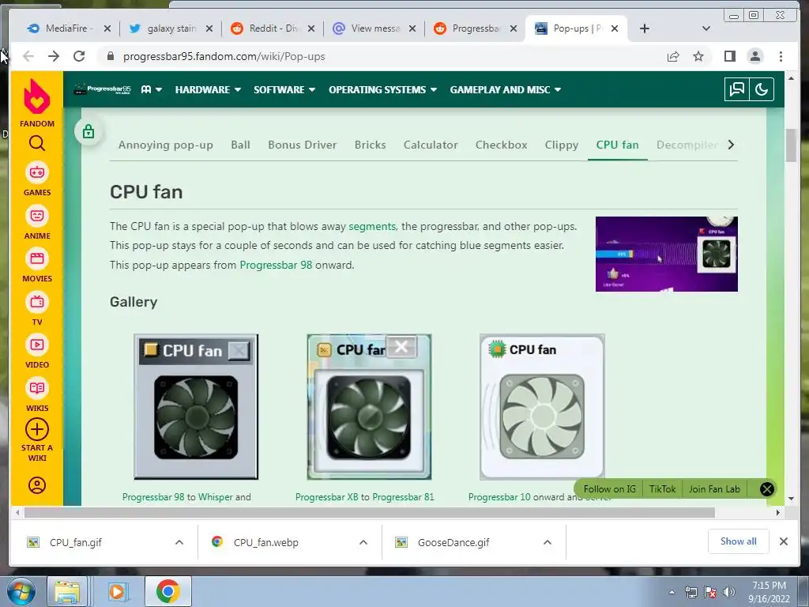This screenshot has height=607, width=809.
Task: Switch to the Clippy tab
Action: coord(562,145)
